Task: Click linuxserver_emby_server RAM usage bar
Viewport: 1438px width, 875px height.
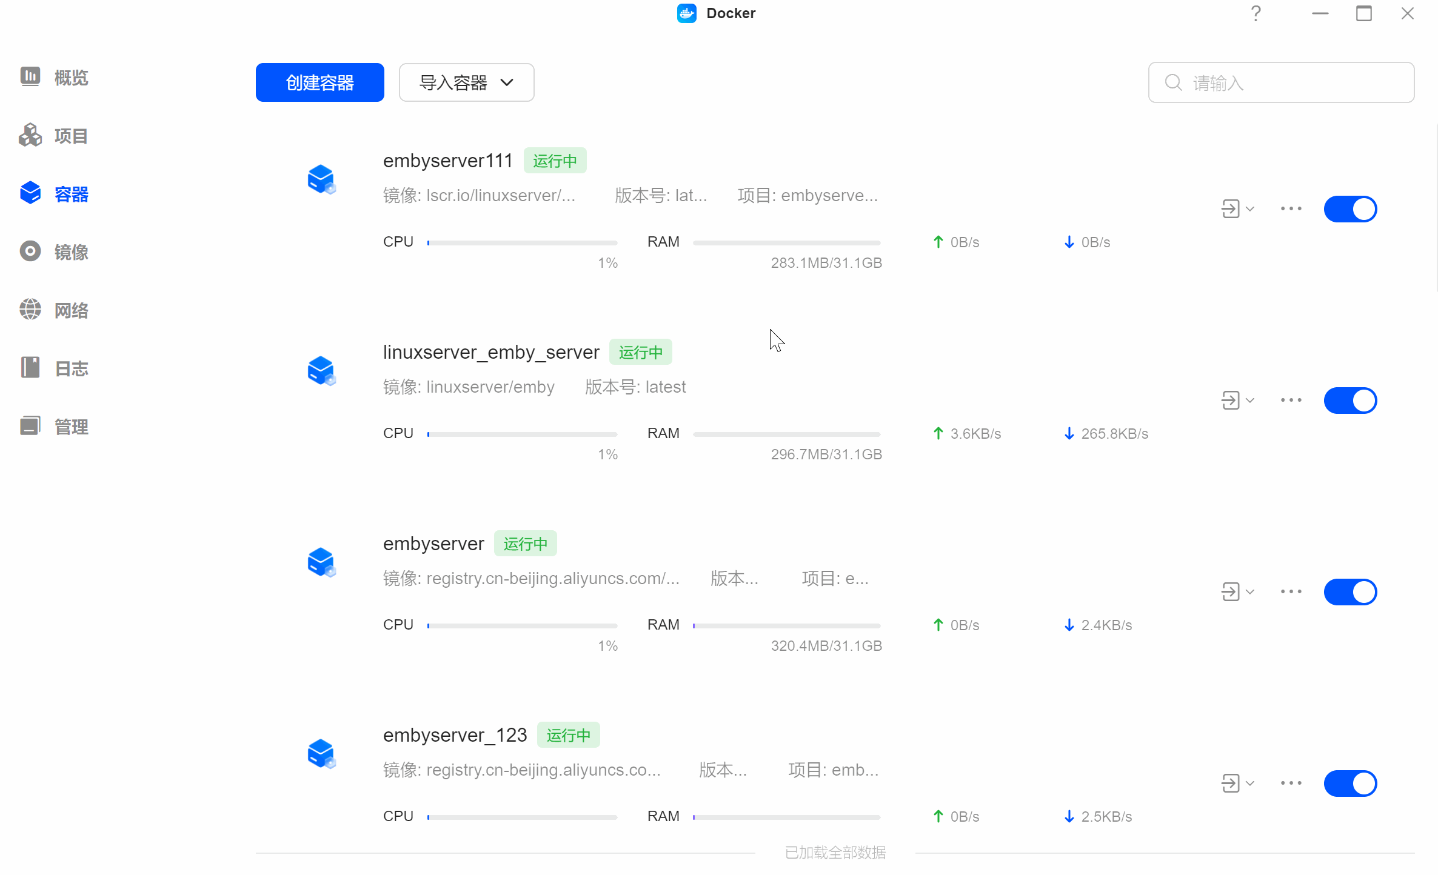Action: click(786, 434)
